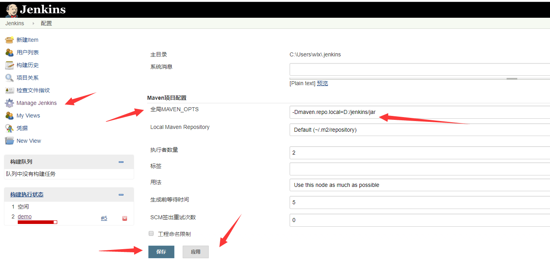550x261 pixels.
Task: Open the breadcrumb arrow after Jenkins
Action: [x=33, y=23]
